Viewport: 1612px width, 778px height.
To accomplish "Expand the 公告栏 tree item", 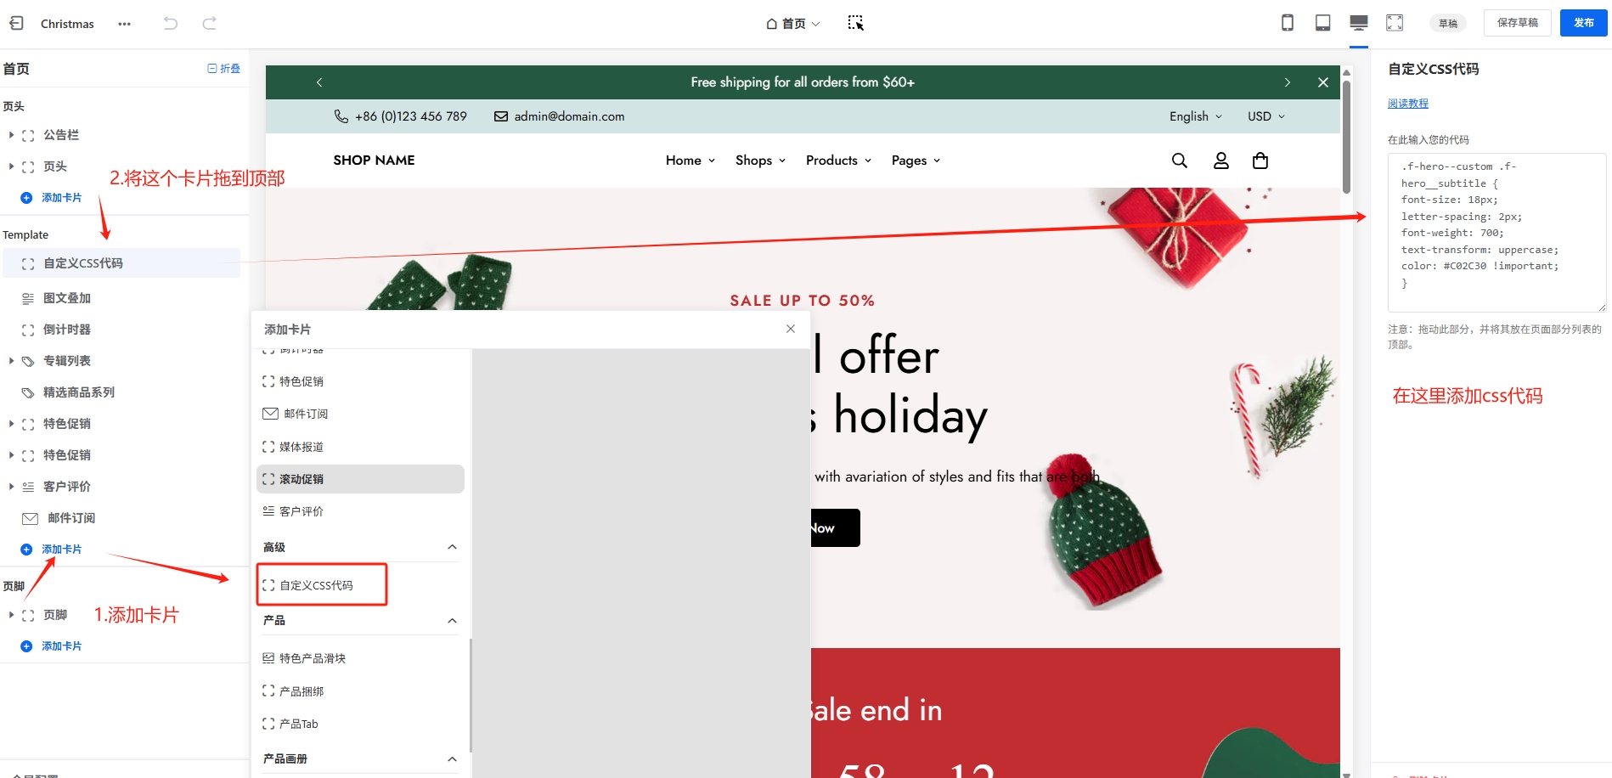I will [11, 135].
